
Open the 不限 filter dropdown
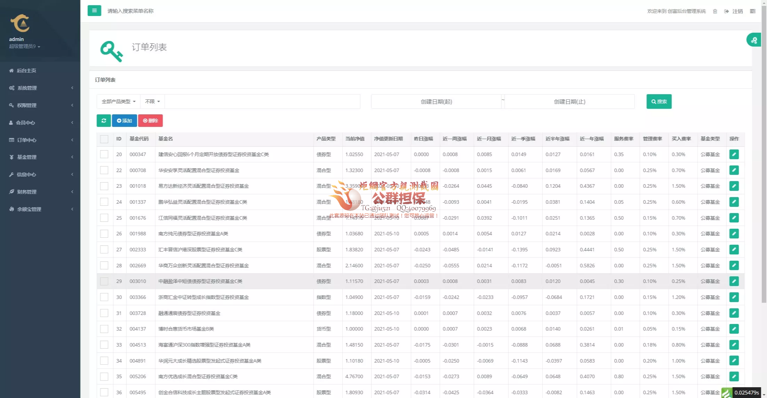coord(152,101)
